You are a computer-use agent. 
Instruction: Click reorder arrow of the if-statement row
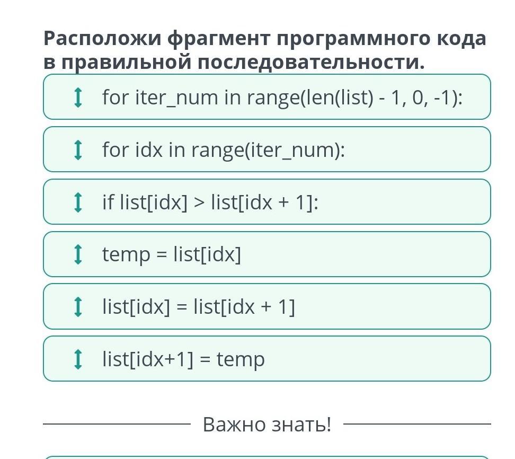(78, 202)
